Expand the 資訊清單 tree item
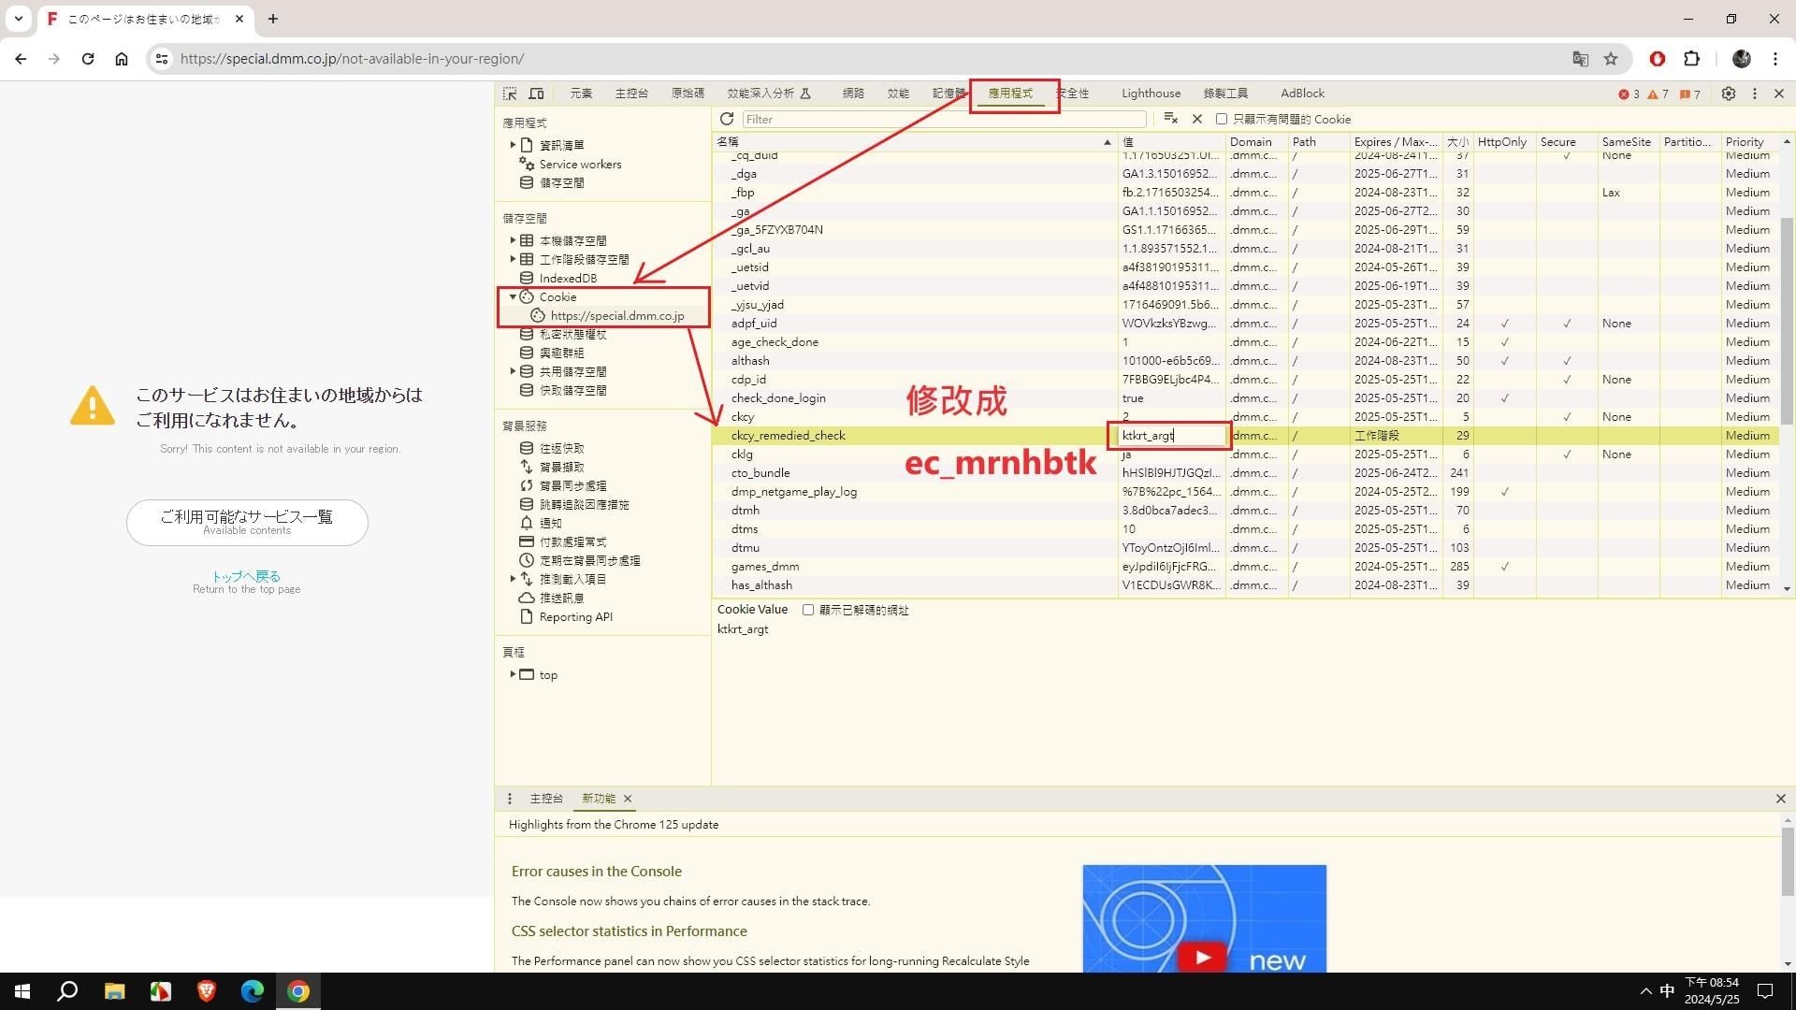The image size is (1796, 1010). pos(513,145)
